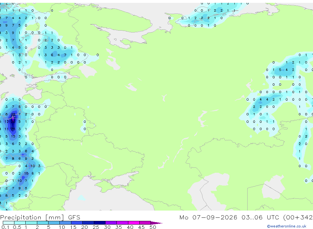Select the 2–5 mm legend color swatch
The image size is (313, 229).
(x=43, y=223)
